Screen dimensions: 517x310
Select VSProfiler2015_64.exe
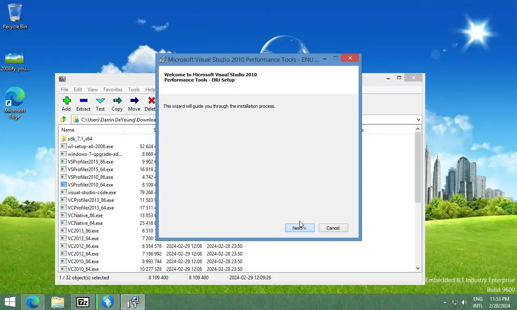tap(90, 170)
